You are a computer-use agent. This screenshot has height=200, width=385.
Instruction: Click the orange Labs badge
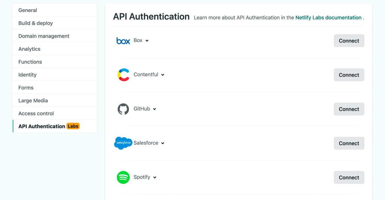[73, 126]
